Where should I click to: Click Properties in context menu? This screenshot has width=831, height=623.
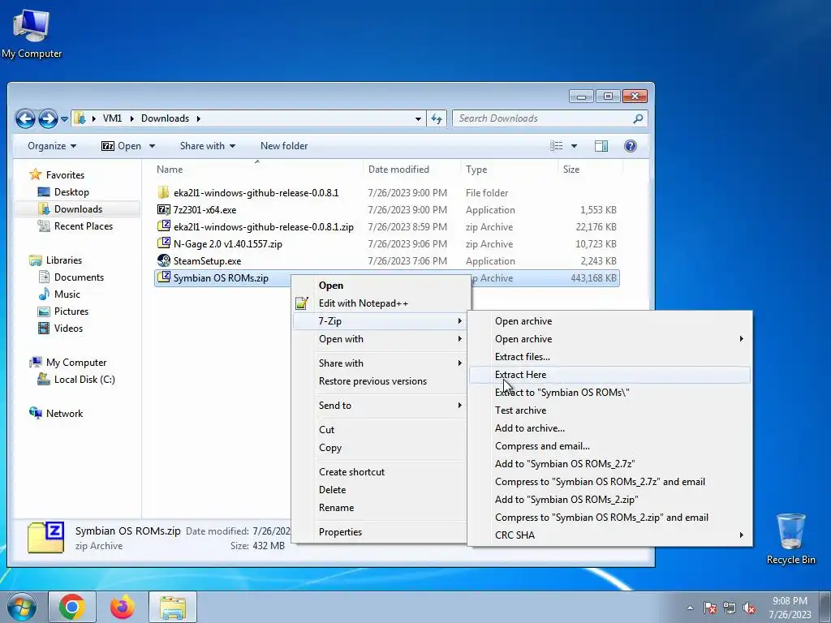pyautogui.click(x=379, y=532)
